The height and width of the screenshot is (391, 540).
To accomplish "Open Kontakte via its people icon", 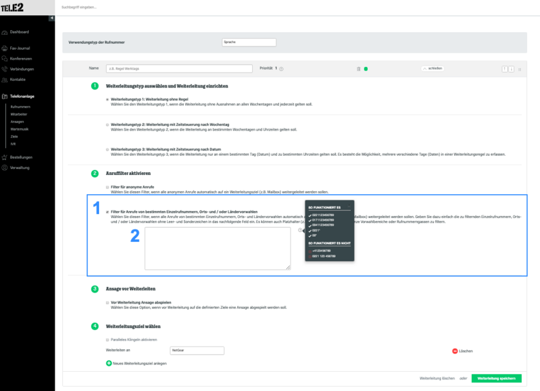I will [4, 80].
